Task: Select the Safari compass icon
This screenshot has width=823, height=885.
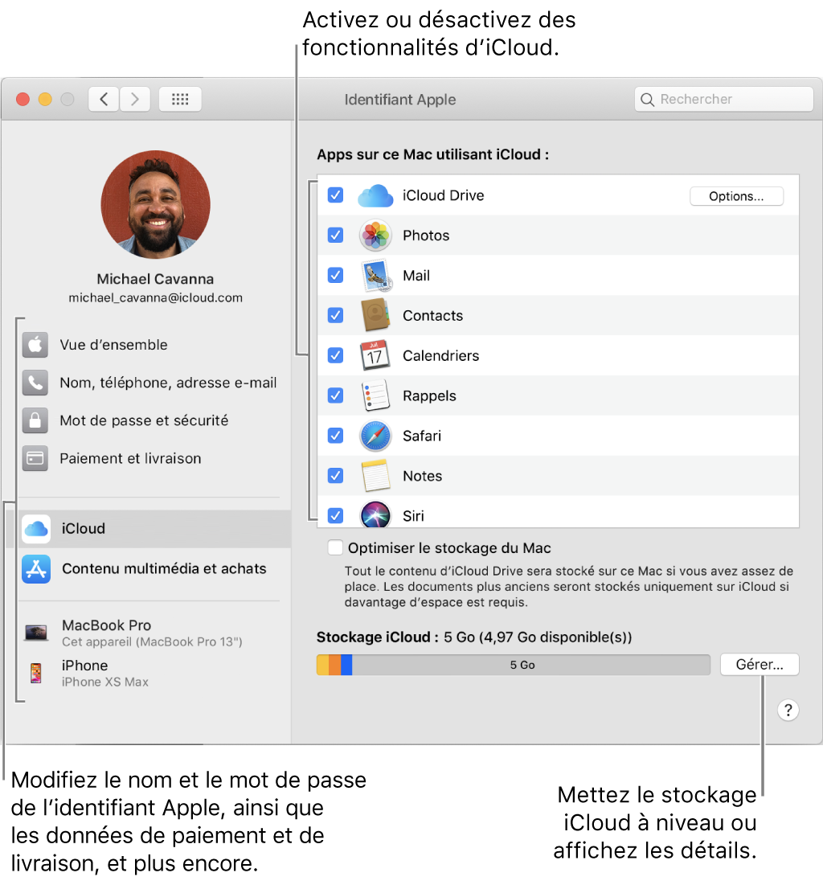Action: [375, 436]
